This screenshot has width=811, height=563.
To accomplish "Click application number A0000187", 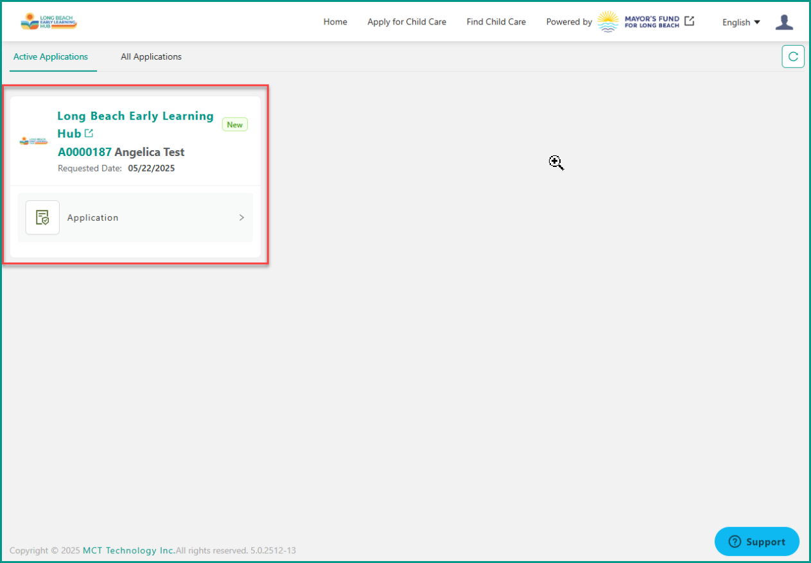I will (x=85, y=152).
